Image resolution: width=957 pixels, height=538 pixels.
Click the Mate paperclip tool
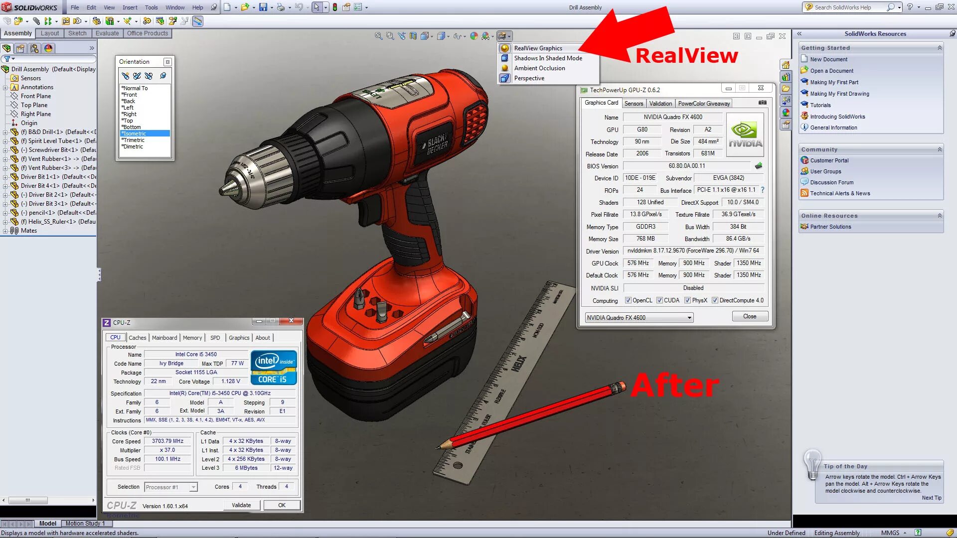pyautogui.click(x=36, y=21)
